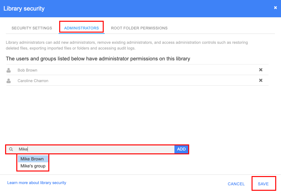Click the Library security title text
This screenshot has height=193, width=281.
tap(24, 9)
